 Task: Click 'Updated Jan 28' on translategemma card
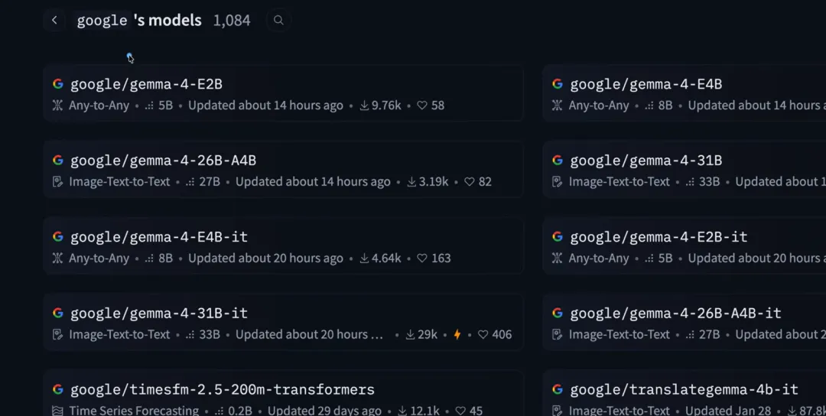(x=728, y=410)
